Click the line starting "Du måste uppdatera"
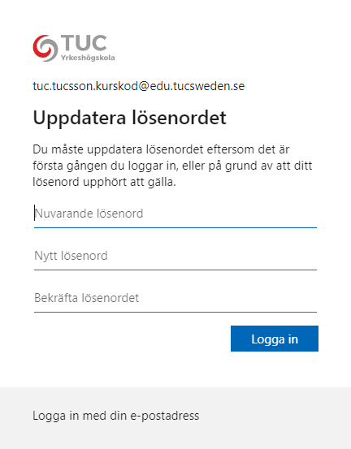 (161, 149)
